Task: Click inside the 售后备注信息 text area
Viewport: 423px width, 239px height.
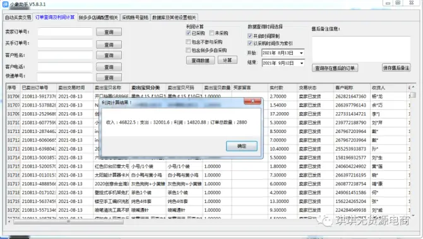Action: (x=361, y=49)
